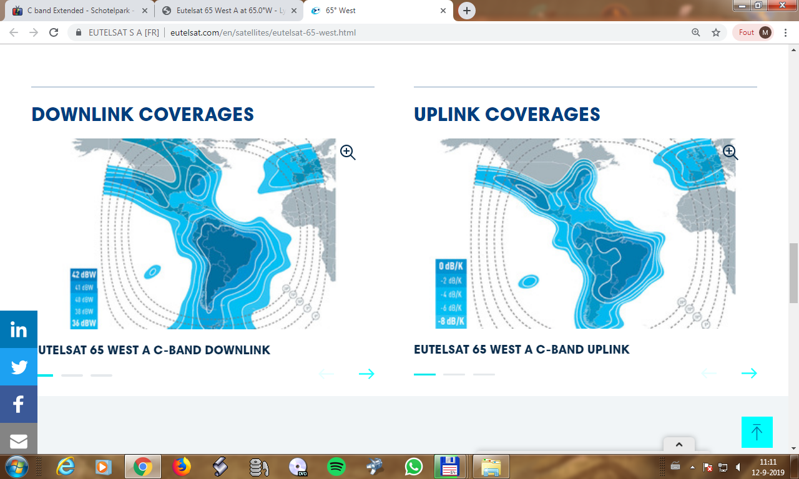Select the third uplink carousel indicator
This screenshot has width=799, height=479.
(x=484, y=374)
